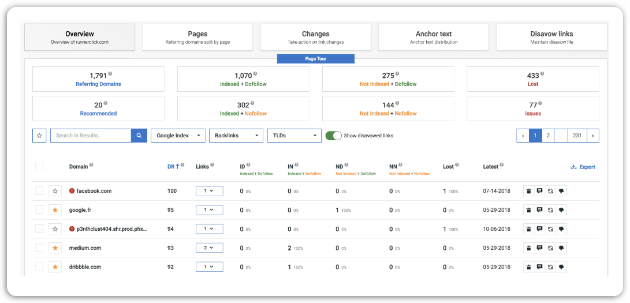The image size is (630, 303).
Task: Click the magnifier search button
Action: click(139, 136)
